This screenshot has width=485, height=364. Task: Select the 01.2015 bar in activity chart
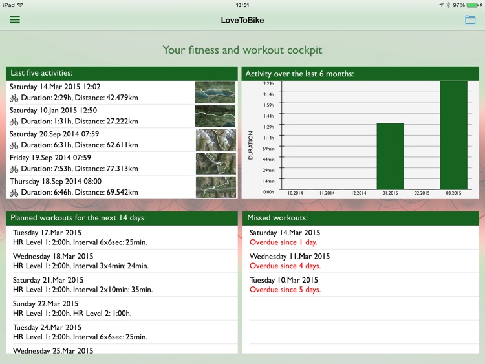pos(390,156)
